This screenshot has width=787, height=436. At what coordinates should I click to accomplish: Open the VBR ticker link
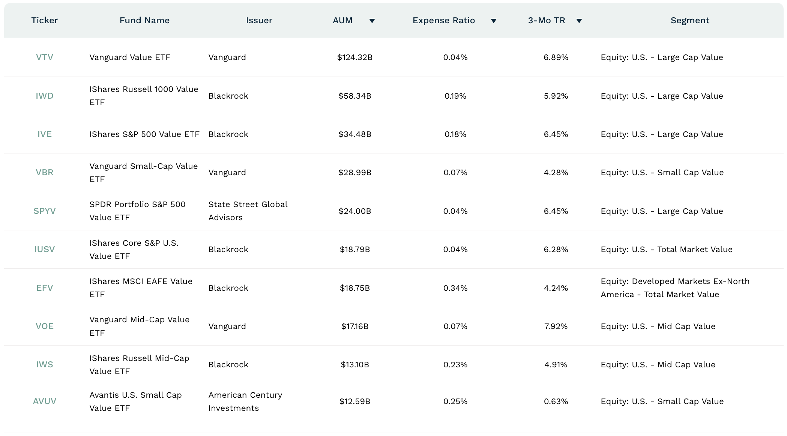tap(45, 172)
